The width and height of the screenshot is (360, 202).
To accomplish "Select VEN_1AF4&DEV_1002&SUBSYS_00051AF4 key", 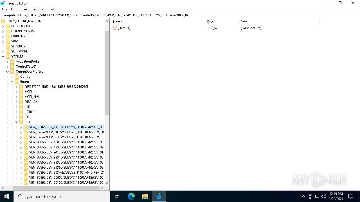I will [66, 132].
